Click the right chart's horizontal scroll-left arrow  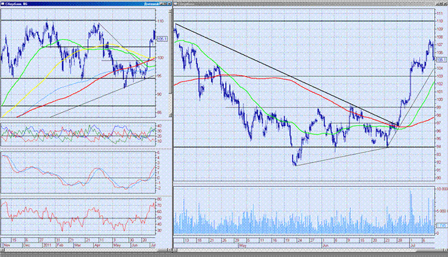click(175, 250)
